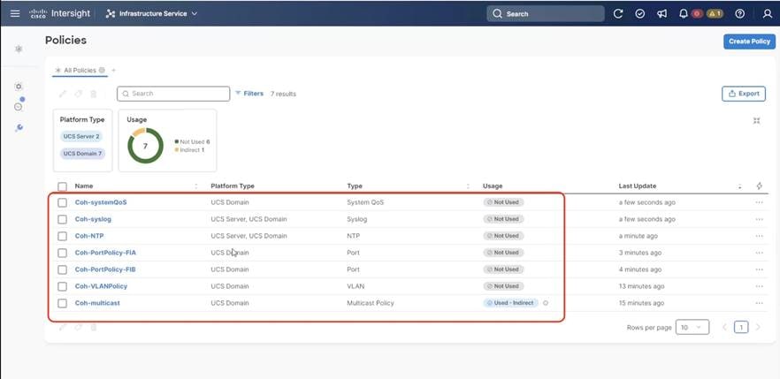Click the Usage donut chart

(x=145, y=146)
